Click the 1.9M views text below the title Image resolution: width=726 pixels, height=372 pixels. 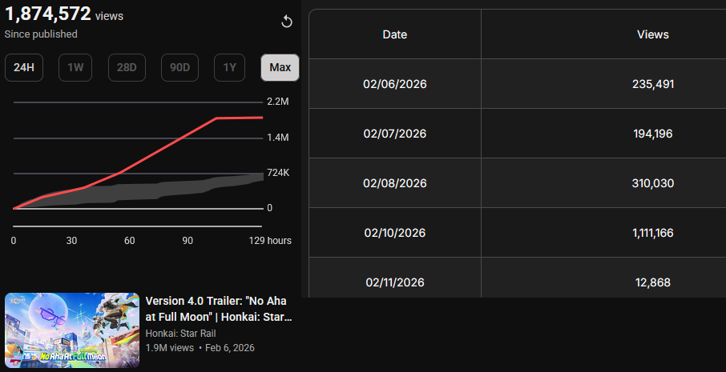coord(169,347)
